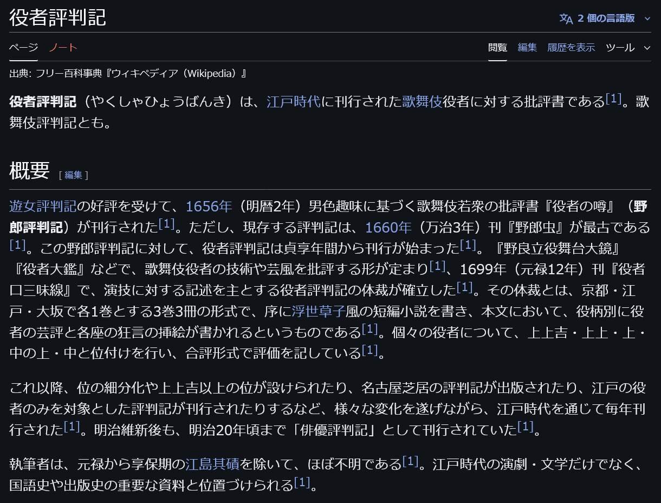This screenshot has height=503, width=661.
Task: Click the 1660年 year link
Action: (388, 227)
